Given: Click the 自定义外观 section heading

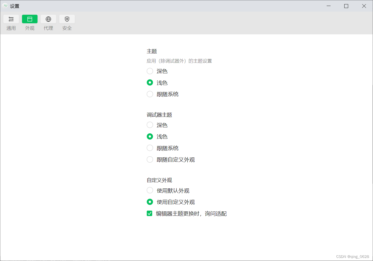Looking at the screenshot, I should (159, 180).
